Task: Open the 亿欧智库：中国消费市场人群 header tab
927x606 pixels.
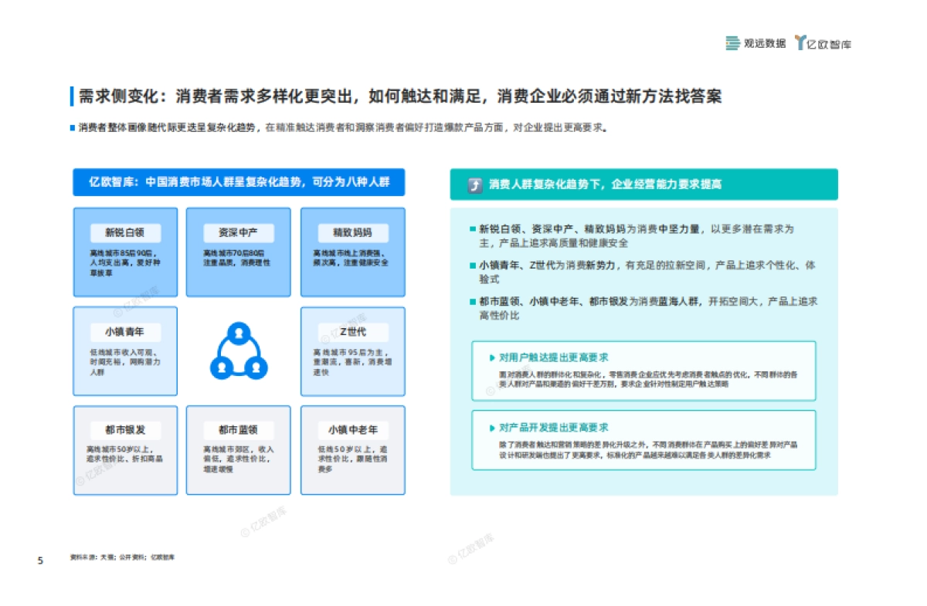Action: tap(238, 184)
